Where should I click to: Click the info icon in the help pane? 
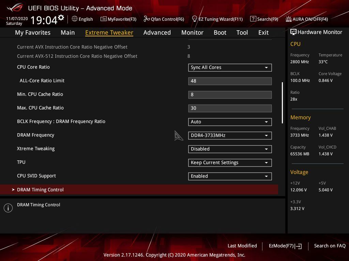tap(8, 208)
